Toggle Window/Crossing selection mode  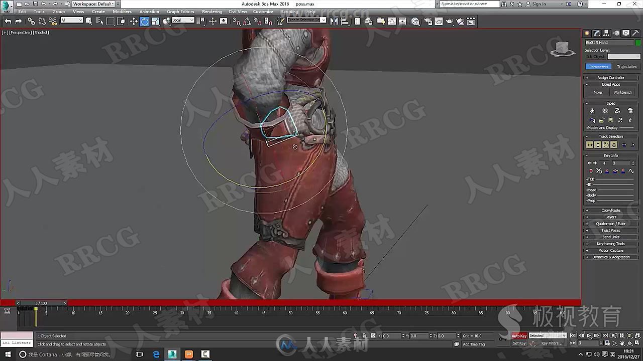coord(121,21)
